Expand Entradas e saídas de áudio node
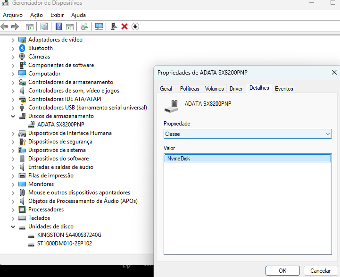The width and height of the screenshot is (340, 277). (x=13, y=167)
